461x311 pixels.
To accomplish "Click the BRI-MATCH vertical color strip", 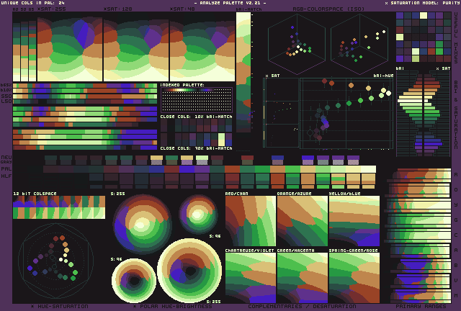I will pyautogui.click(x=243, y=72).
